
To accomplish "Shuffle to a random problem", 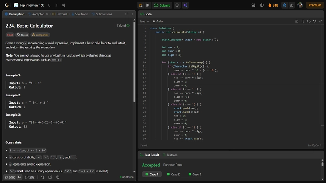I will [63, 5].
